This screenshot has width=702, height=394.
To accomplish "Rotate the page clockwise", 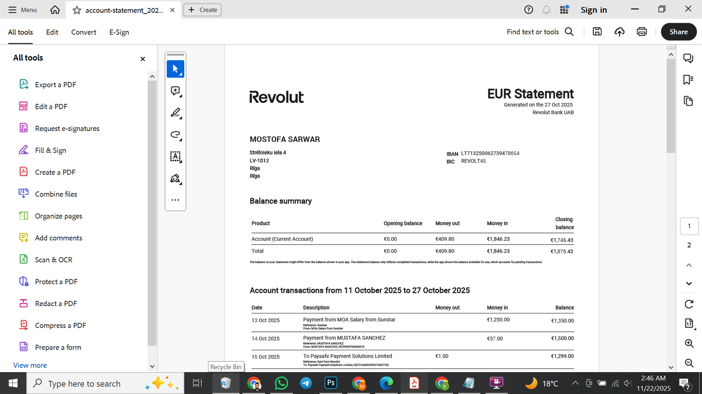I will (x=689, y=304).
